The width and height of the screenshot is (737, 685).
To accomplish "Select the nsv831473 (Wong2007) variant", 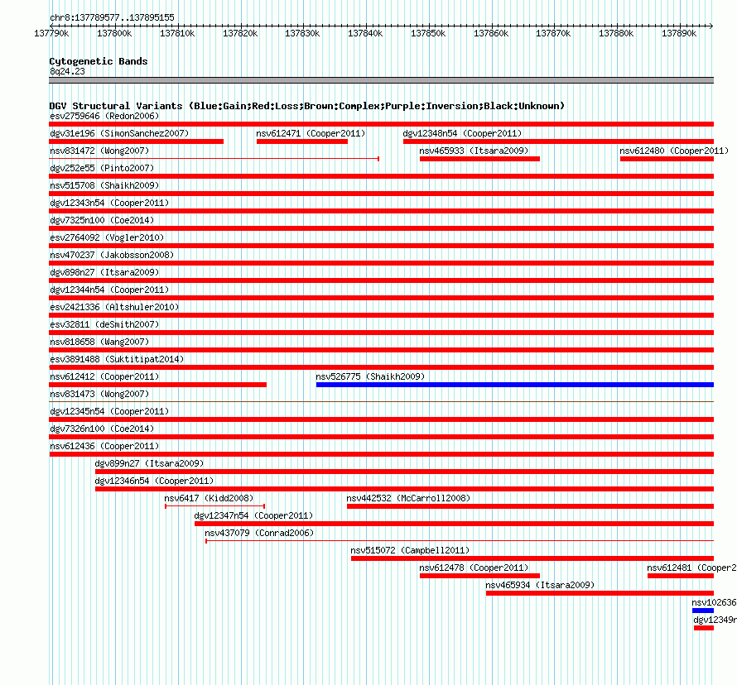I will pos(99,394).
